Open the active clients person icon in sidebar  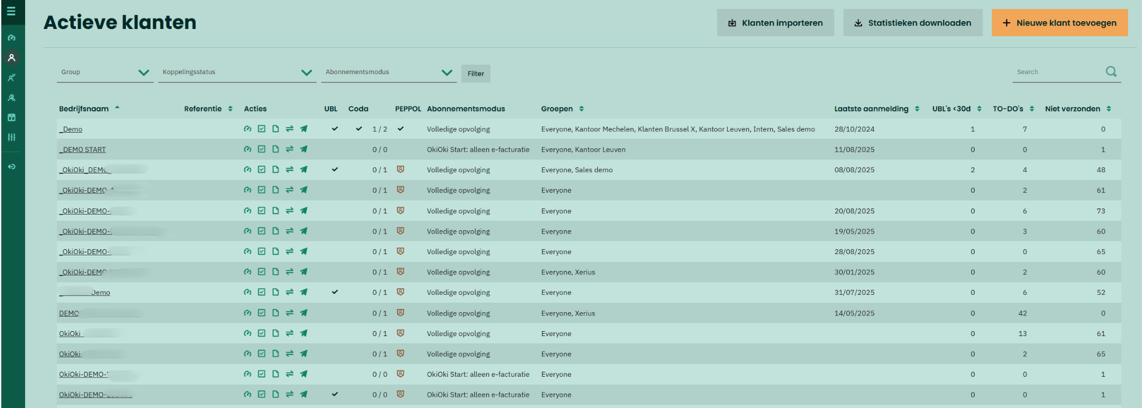[11, 57]
